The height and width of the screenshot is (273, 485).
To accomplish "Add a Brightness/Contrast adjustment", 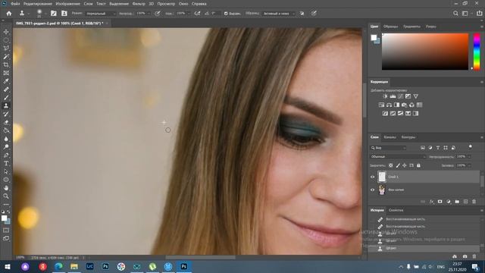I will coord(385,96).
